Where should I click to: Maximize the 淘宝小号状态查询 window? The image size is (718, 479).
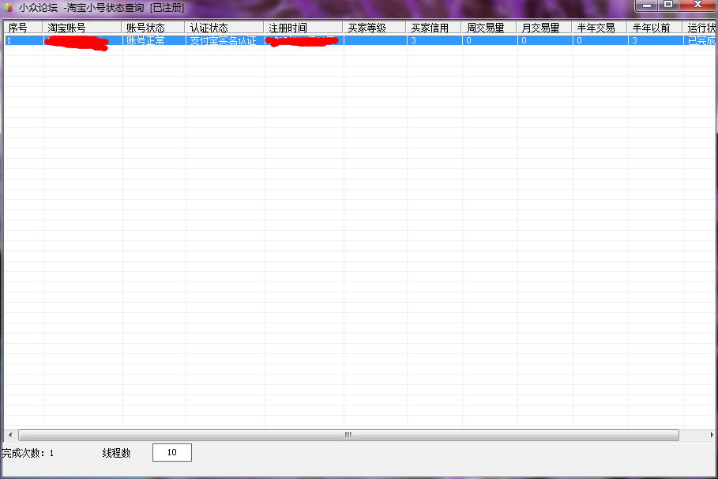tap(668, 6)
